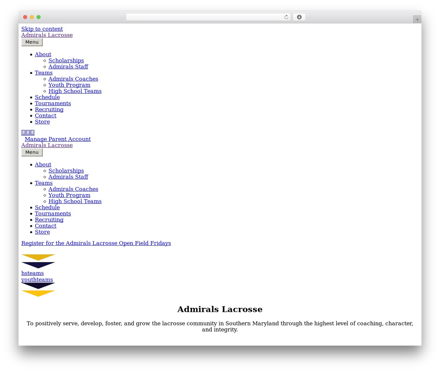Go to High School Teams in lower submenu
This screenshot has width=440, height=372.
click(x=75, y=201)
